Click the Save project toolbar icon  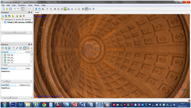[11, 9]
